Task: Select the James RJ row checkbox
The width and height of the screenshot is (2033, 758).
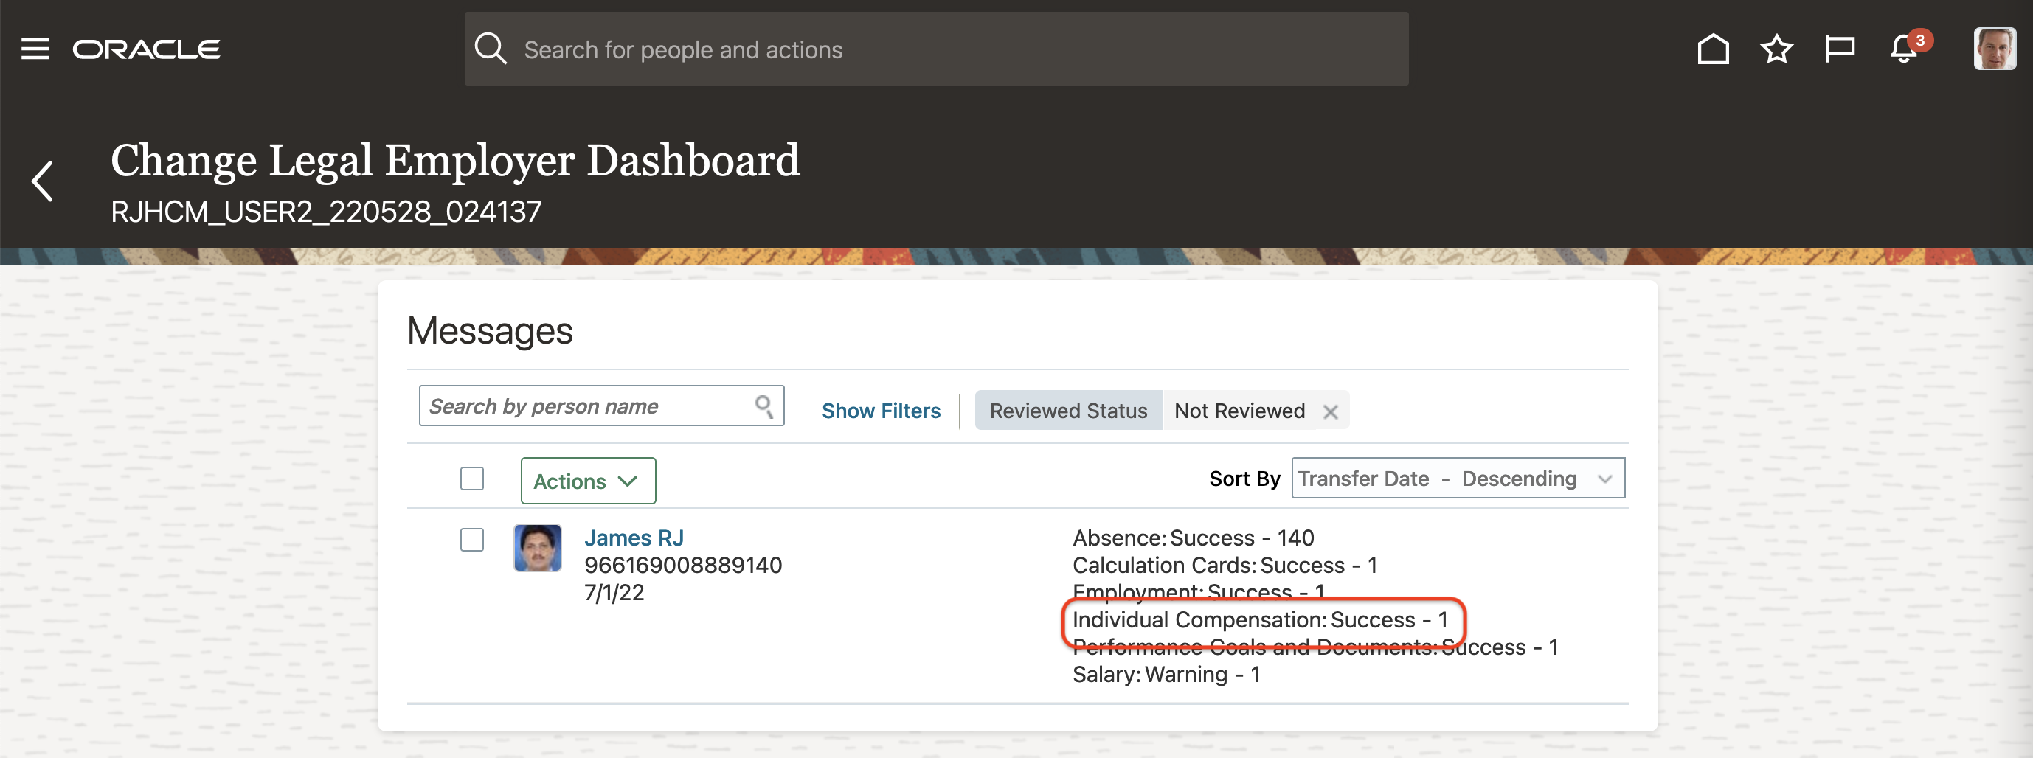Action: click(472, 540)
